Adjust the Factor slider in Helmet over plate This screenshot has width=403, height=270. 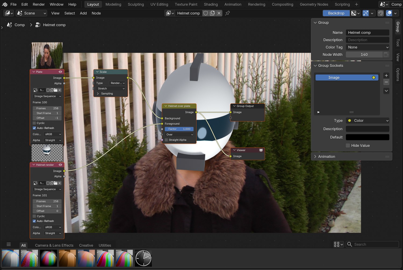[179, 129]
